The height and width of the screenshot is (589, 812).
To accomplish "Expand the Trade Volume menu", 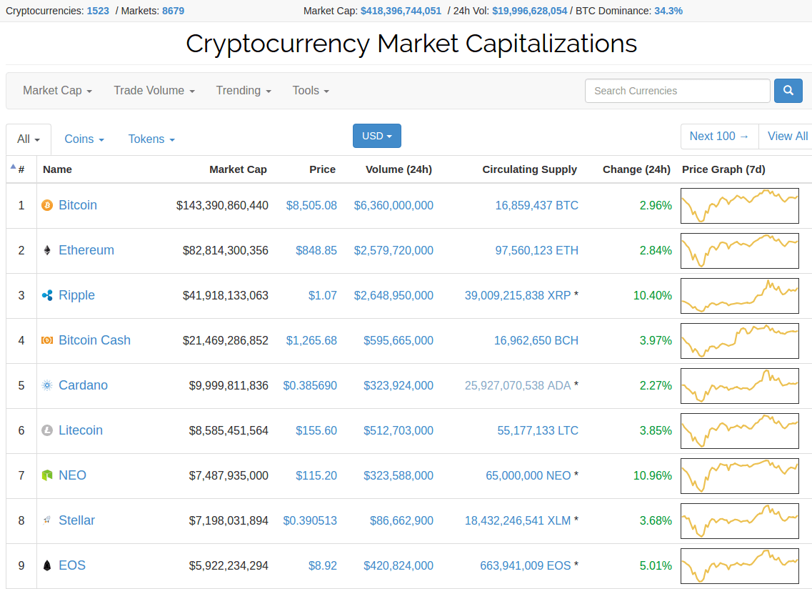I will tap(154, 91).
